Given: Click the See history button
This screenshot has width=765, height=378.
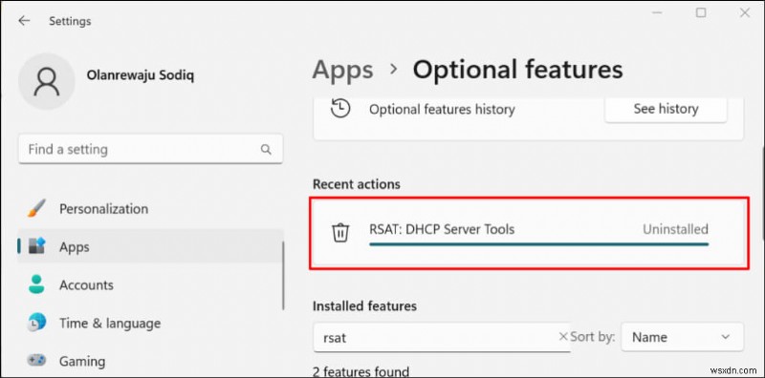Looking at the screenshot, I should 666,109.
